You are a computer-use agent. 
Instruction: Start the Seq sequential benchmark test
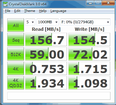16,39
